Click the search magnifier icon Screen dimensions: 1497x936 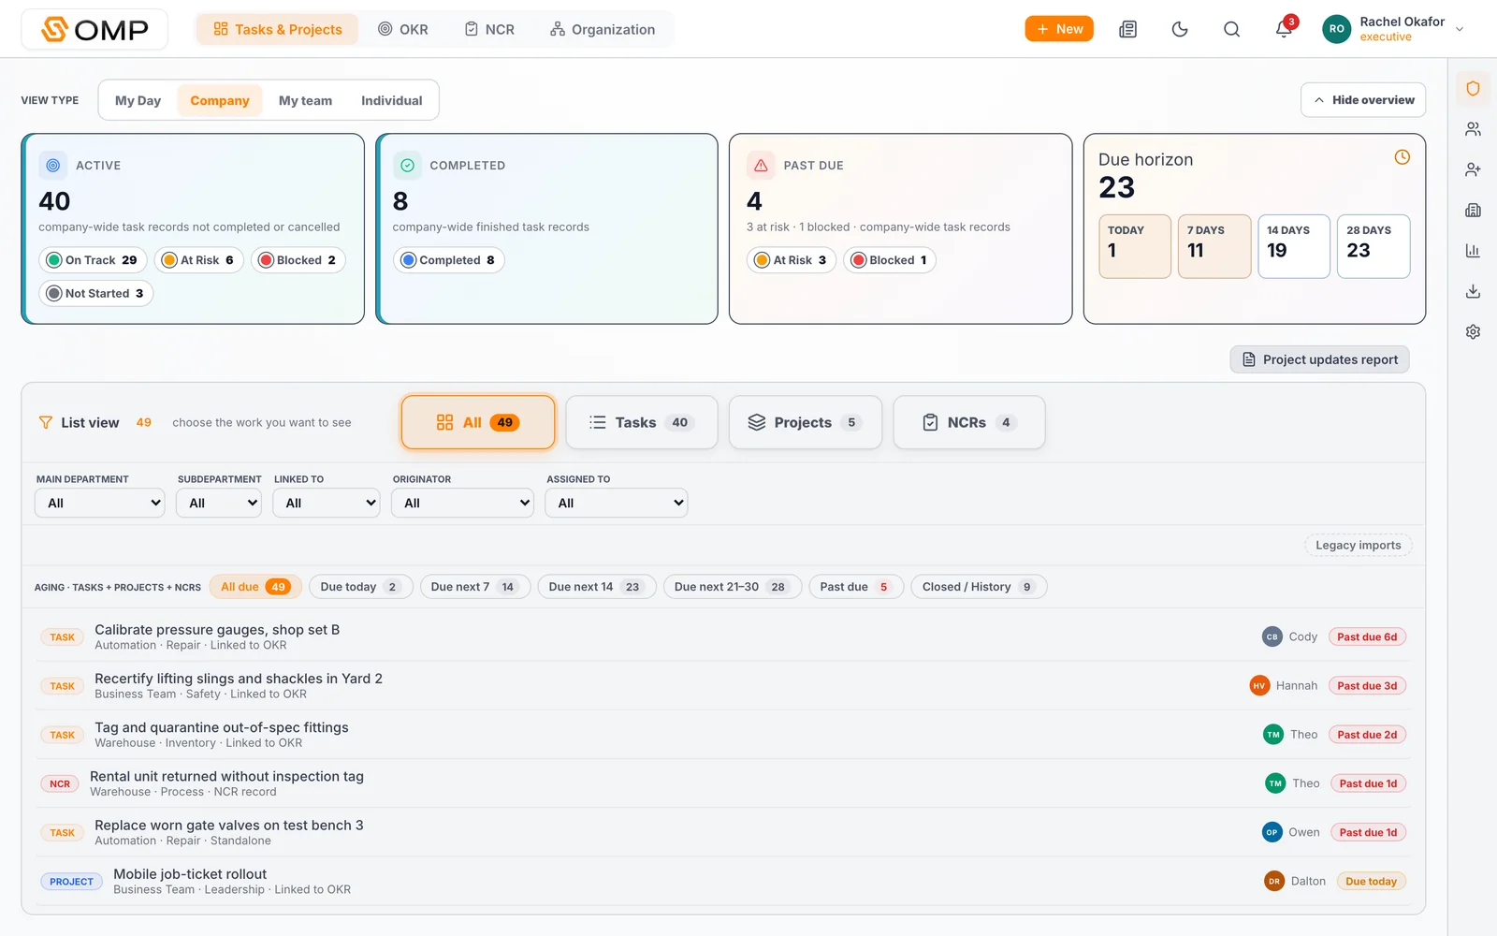tap(1231, 29)
